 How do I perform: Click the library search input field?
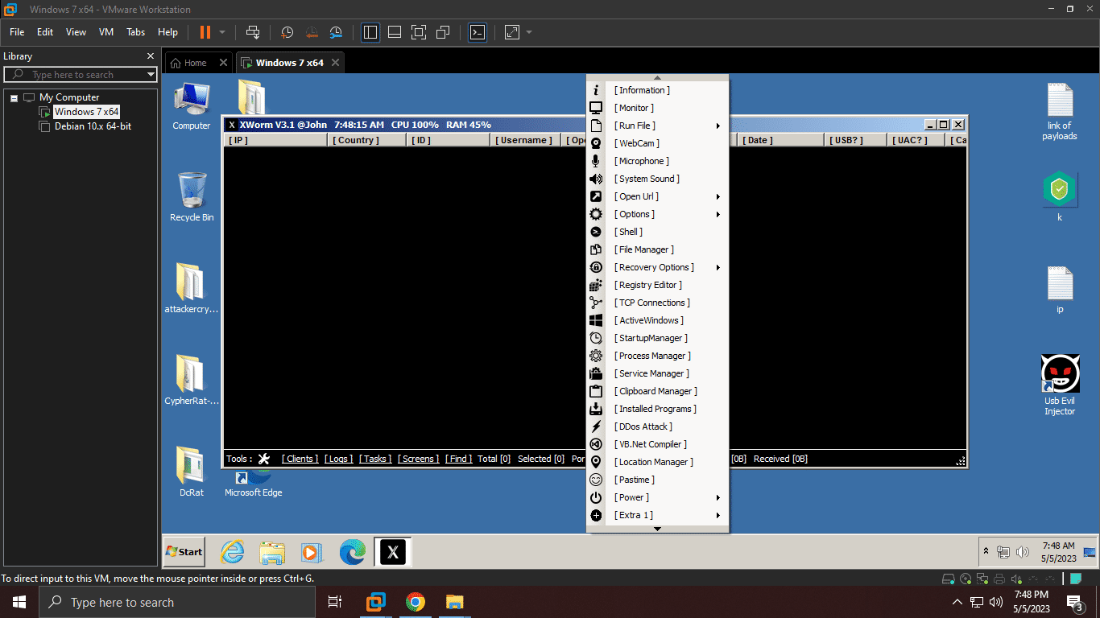81,75
